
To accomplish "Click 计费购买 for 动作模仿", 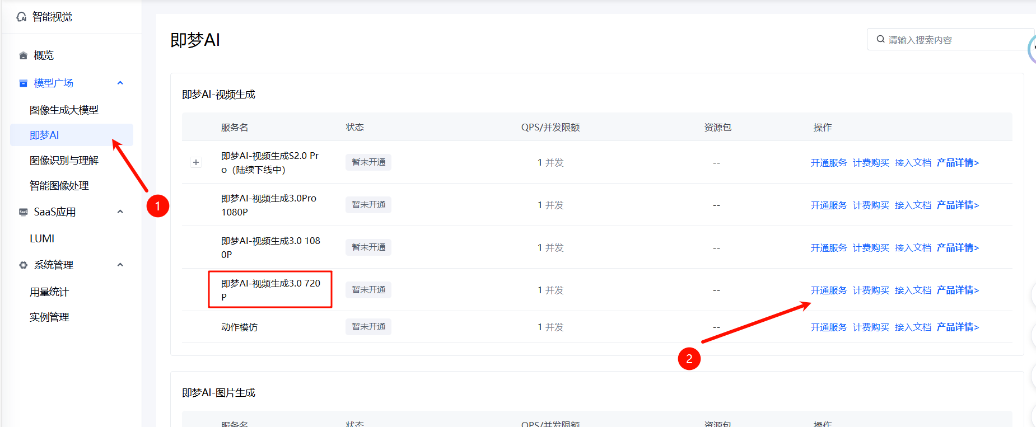I will 871,327.
